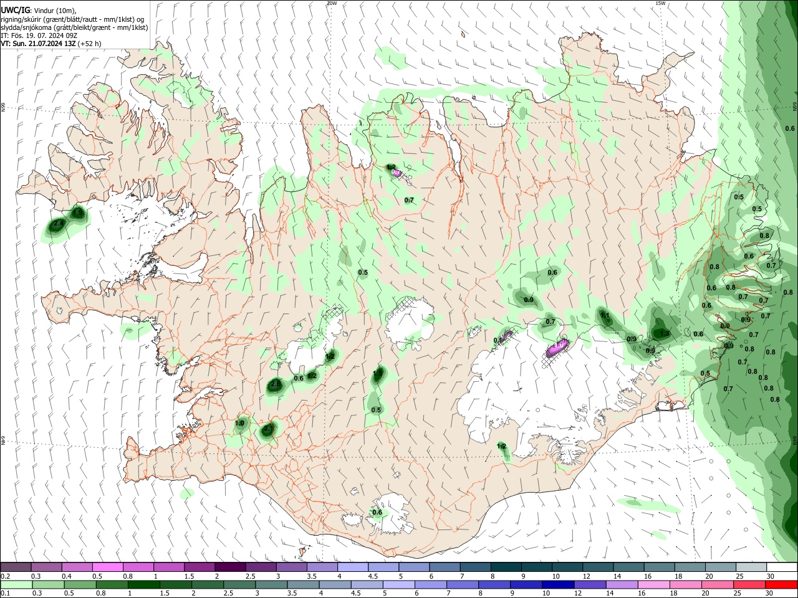Click the 'IT: Fös. 19. 07. 2024 09Z' line
This screenshot has height=598, width=798.
tap(39, 36)
